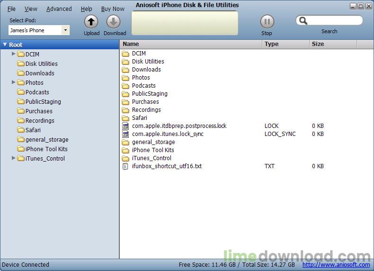Click the Free Space 11.46 GB status text
374x271 pixels.
(207, 265)
